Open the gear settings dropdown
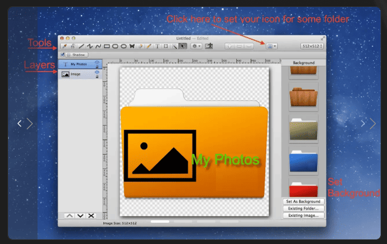This screenshot has height=244, width=387. tap(196, 46)
